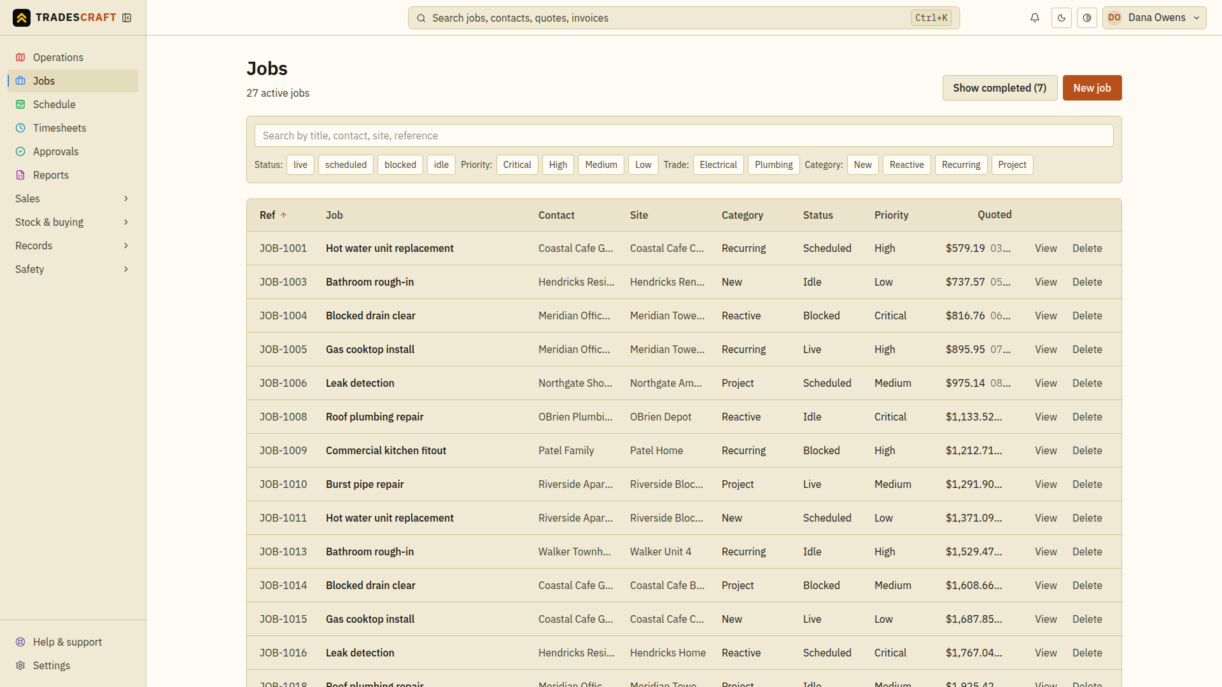
Task: Click the Schedule calendar icon
Action: coord(20,104)
